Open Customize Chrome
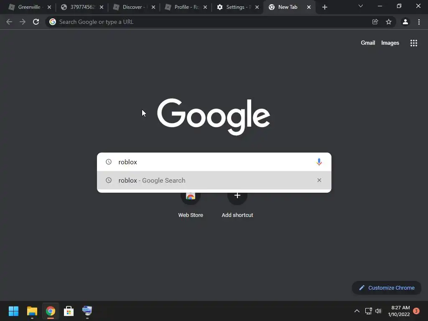 click(387, 288)
